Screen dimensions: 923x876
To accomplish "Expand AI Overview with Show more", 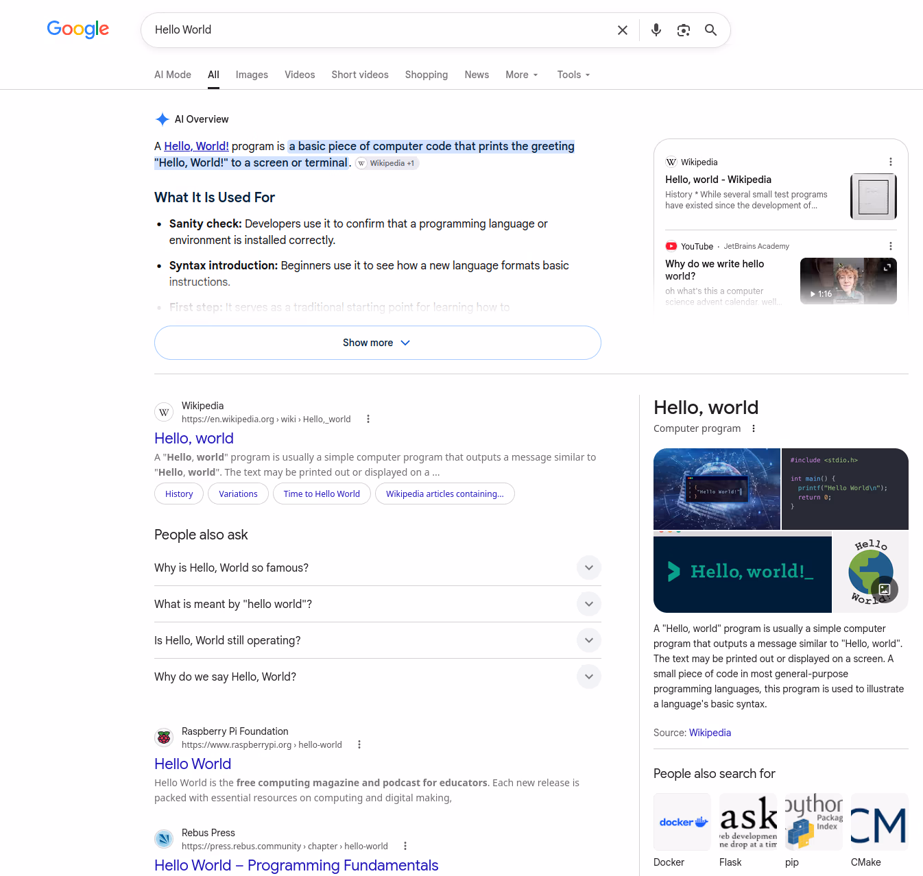I will tap(378, 343).
